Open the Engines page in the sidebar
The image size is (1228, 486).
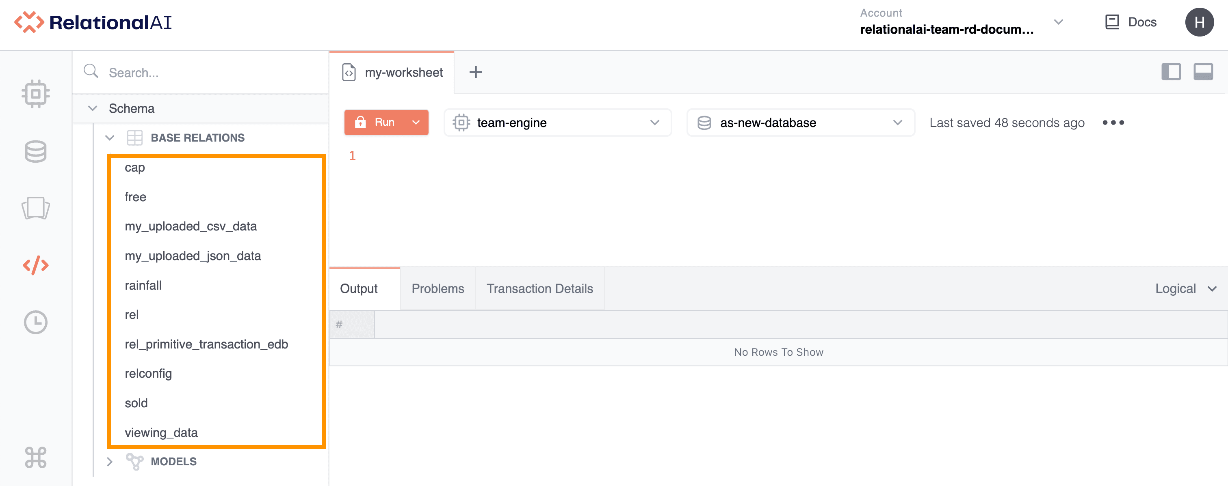click(35, 94)
